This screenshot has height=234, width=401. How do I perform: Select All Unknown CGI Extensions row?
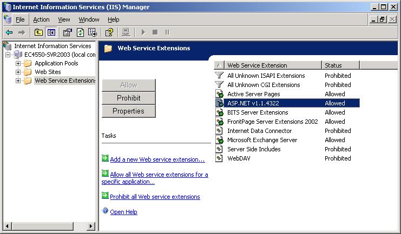pos(287,85)
